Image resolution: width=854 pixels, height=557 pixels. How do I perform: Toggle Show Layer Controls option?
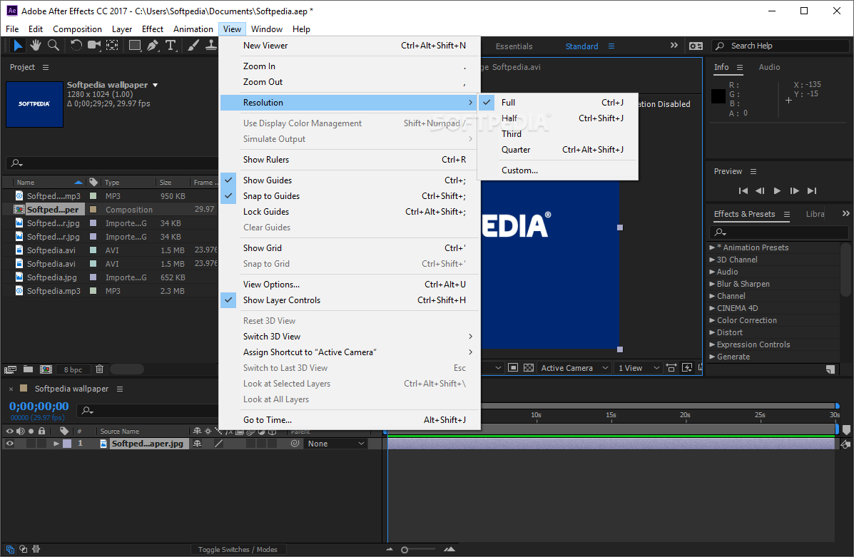pos(350,300)
